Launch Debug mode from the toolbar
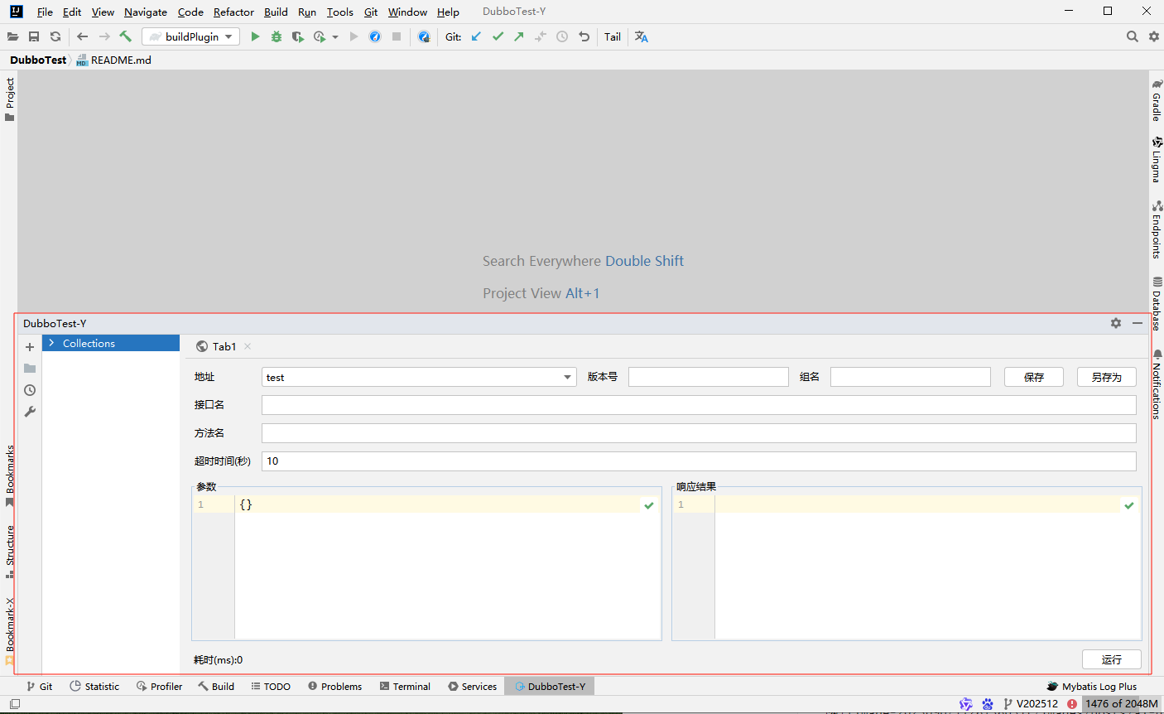Screen dimensions: 1164x714 point(277,36)
